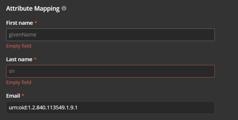Click the empty right side of the First name field

click(x=174, y=35)
